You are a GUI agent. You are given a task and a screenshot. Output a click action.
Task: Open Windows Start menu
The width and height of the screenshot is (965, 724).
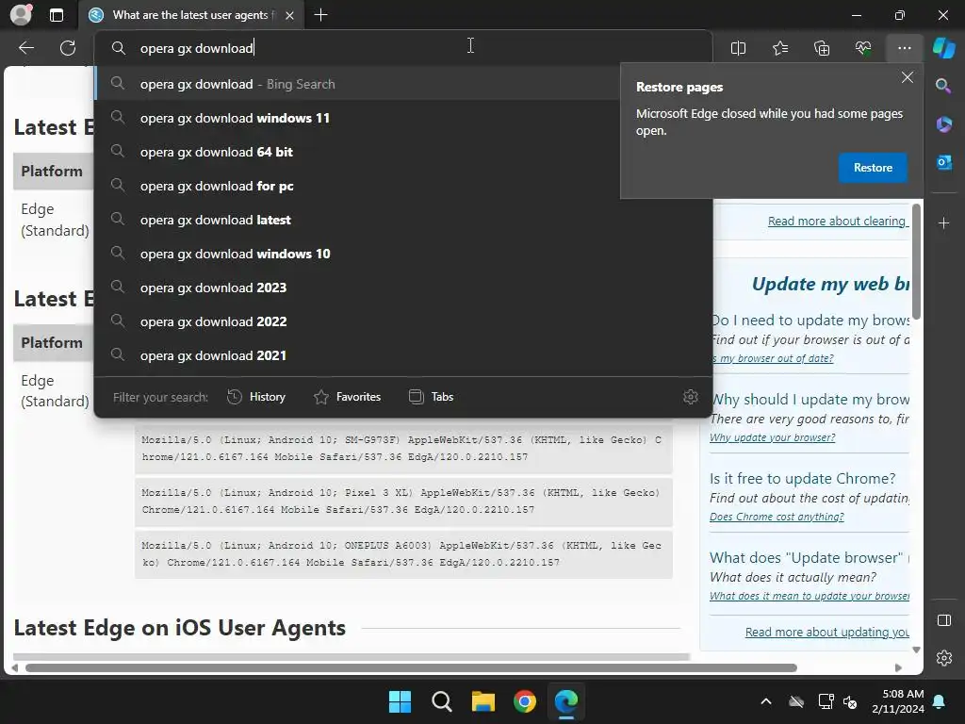400,701
